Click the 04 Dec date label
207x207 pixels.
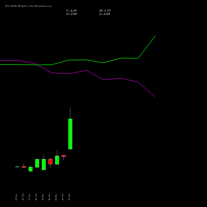[x=63, y=197]
